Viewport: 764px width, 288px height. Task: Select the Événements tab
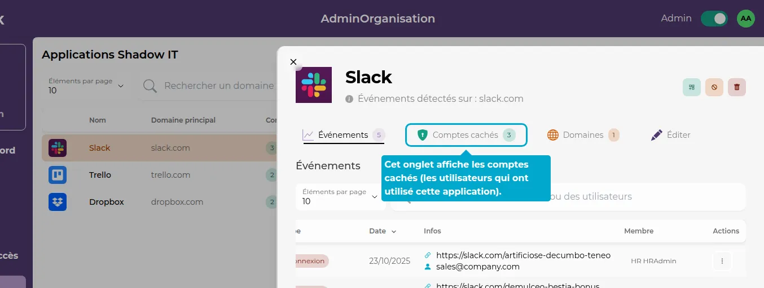point(343,135)
